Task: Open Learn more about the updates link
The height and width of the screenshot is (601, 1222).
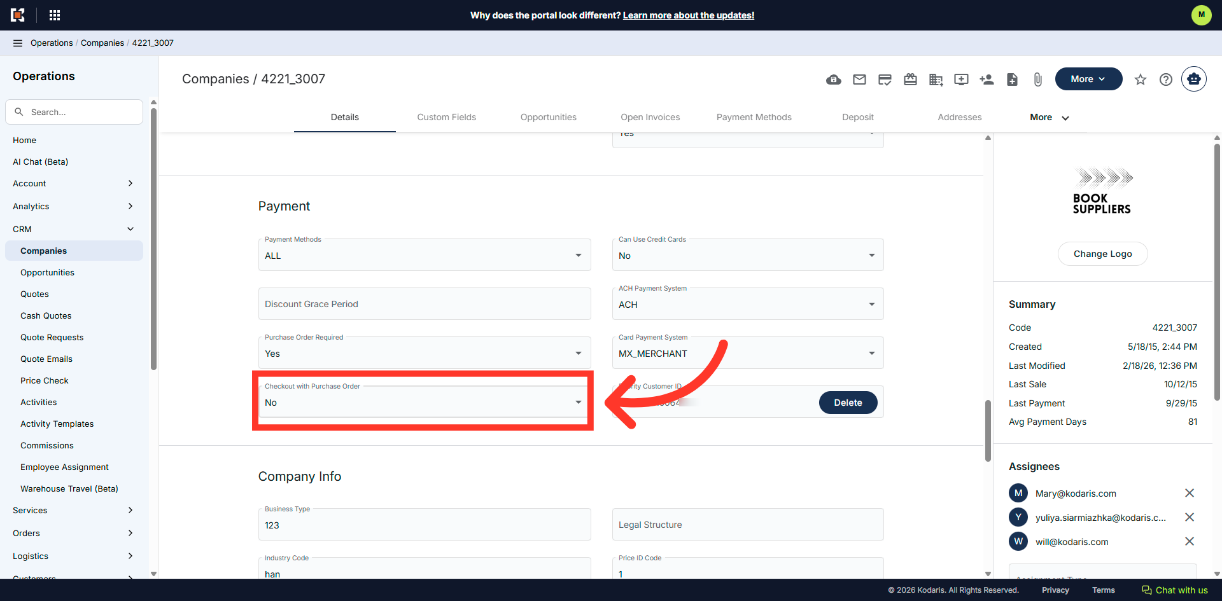Action: (689, 15)
